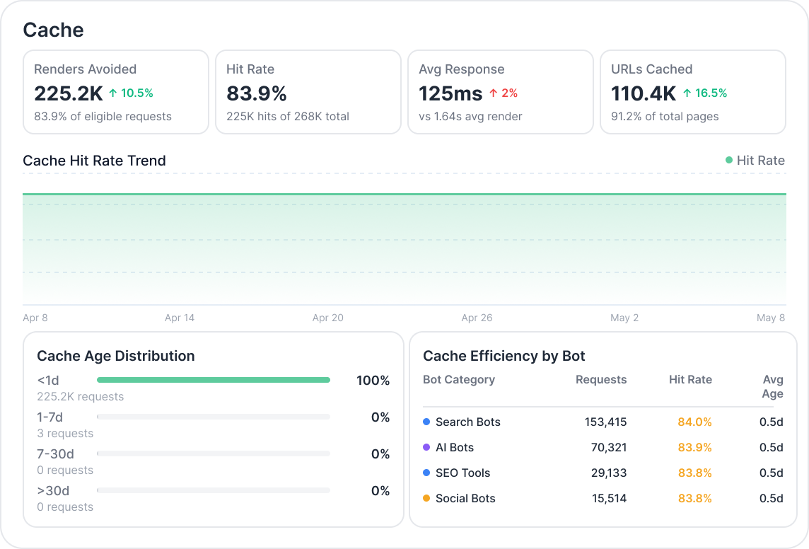
Task: Click the 110.4K URLs cached value
Action: click(x=644, y=93)
